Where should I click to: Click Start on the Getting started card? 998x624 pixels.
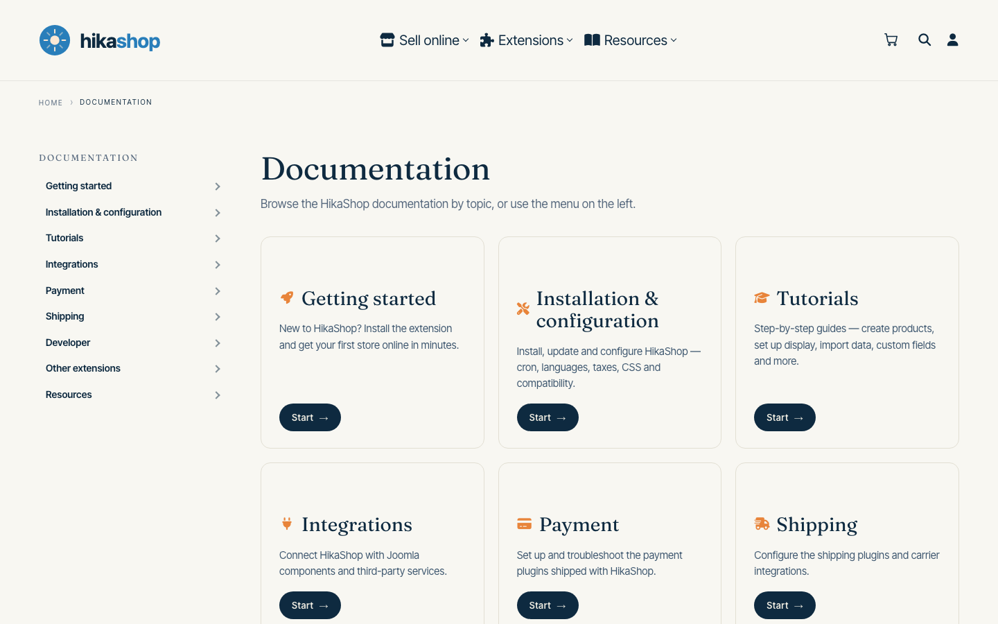[310, 417]
